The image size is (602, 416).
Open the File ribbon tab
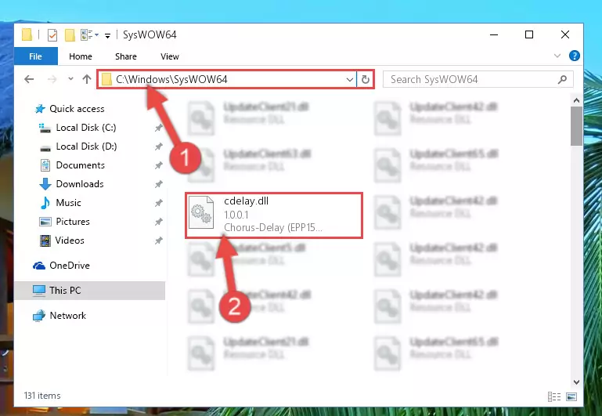click(x=36, y=56)
